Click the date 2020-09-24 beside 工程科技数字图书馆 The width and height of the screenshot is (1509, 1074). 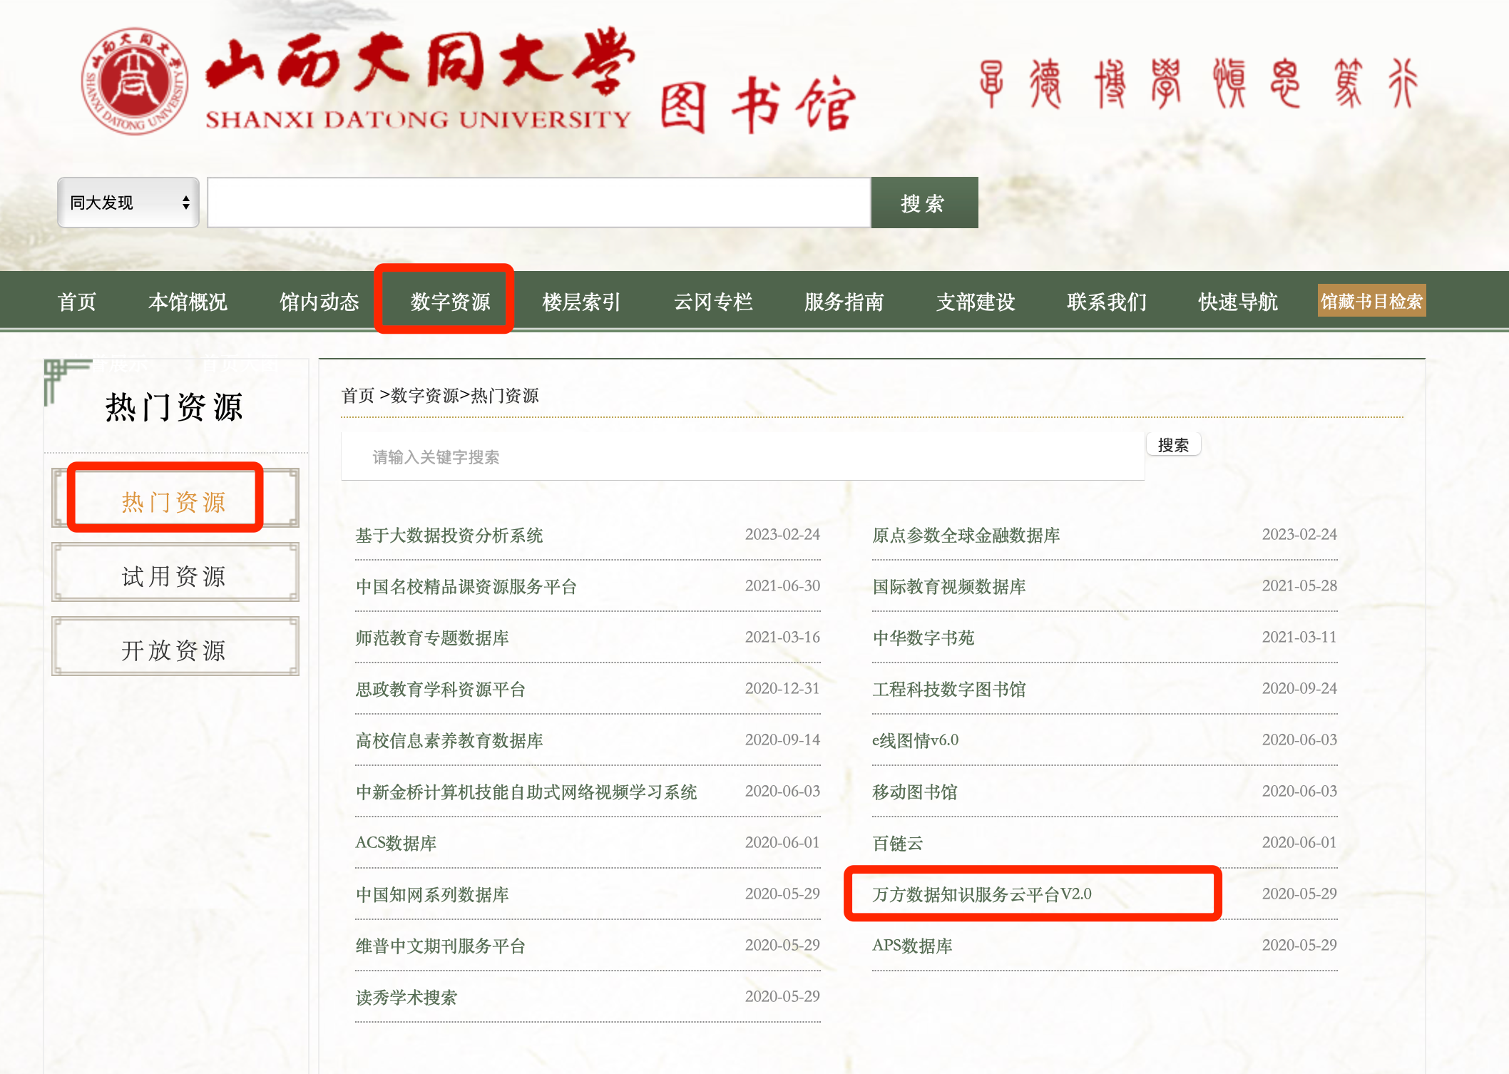[x=1299, y=688]
